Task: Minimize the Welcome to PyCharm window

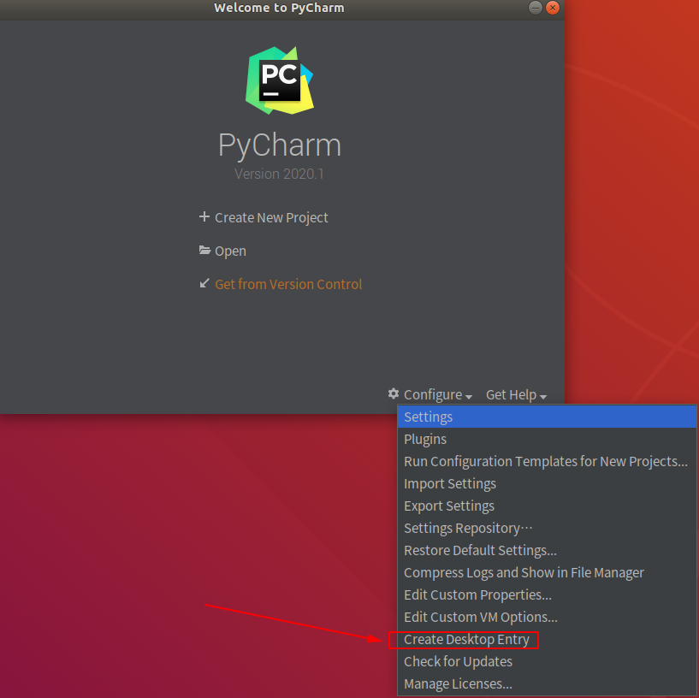Action: click(x=536, y=8)
